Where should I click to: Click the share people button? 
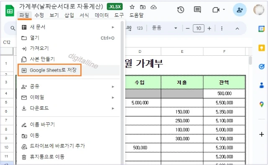point(240,10)
